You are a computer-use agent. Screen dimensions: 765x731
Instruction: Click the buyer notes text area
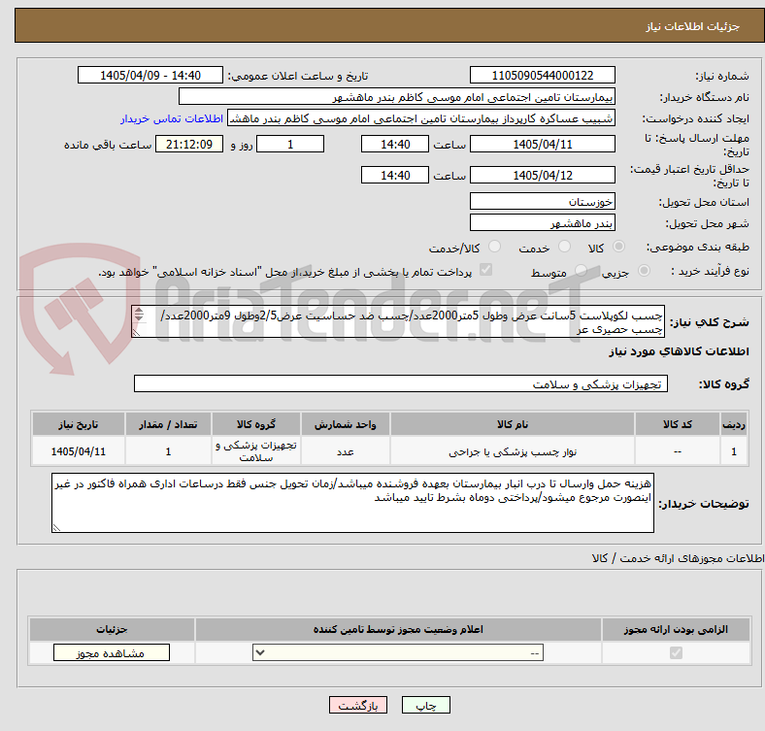(352, 503)
